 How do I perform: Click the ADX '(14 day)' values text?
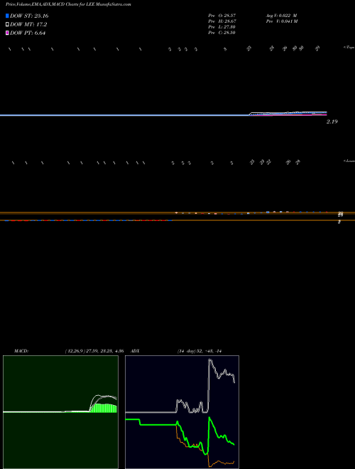pyautogui.click(x=199, y=351)
